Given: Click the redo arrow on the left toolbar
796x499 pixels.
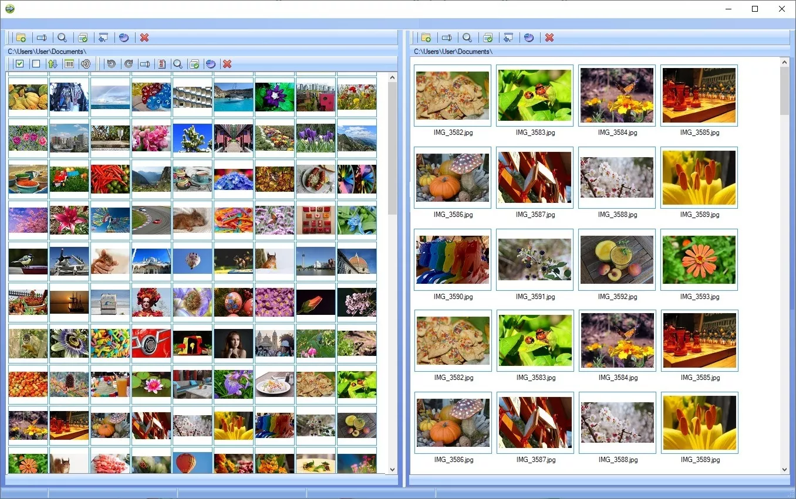Looking at the screenshot, I should [x=128, y=64].
